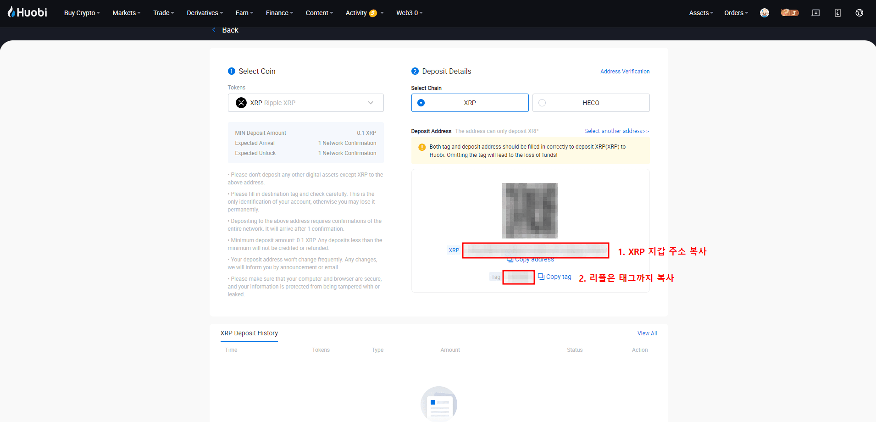Click the Huobi logo

[28, 12]
